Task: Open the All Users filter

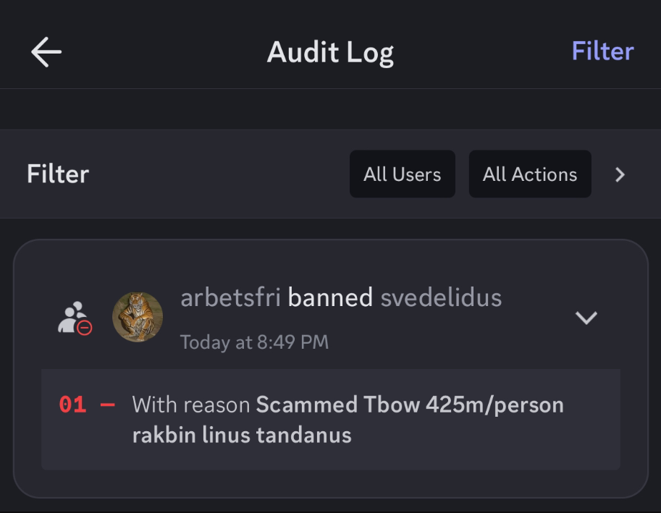Action: pyautogui.click(x=402, y=174)
